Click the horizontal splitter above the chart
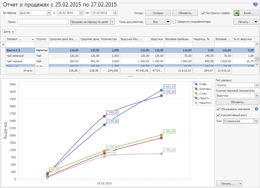This screenshot has height=188, width=260. coord(130,76)
